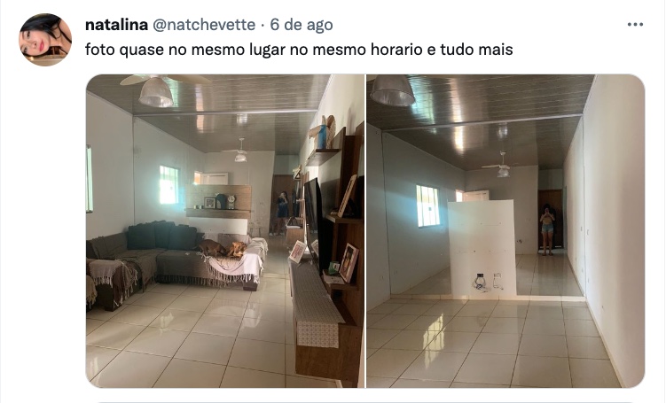Visit the @natchevette handle link
This screenshot has width=666, height=403.
point(204,25)
